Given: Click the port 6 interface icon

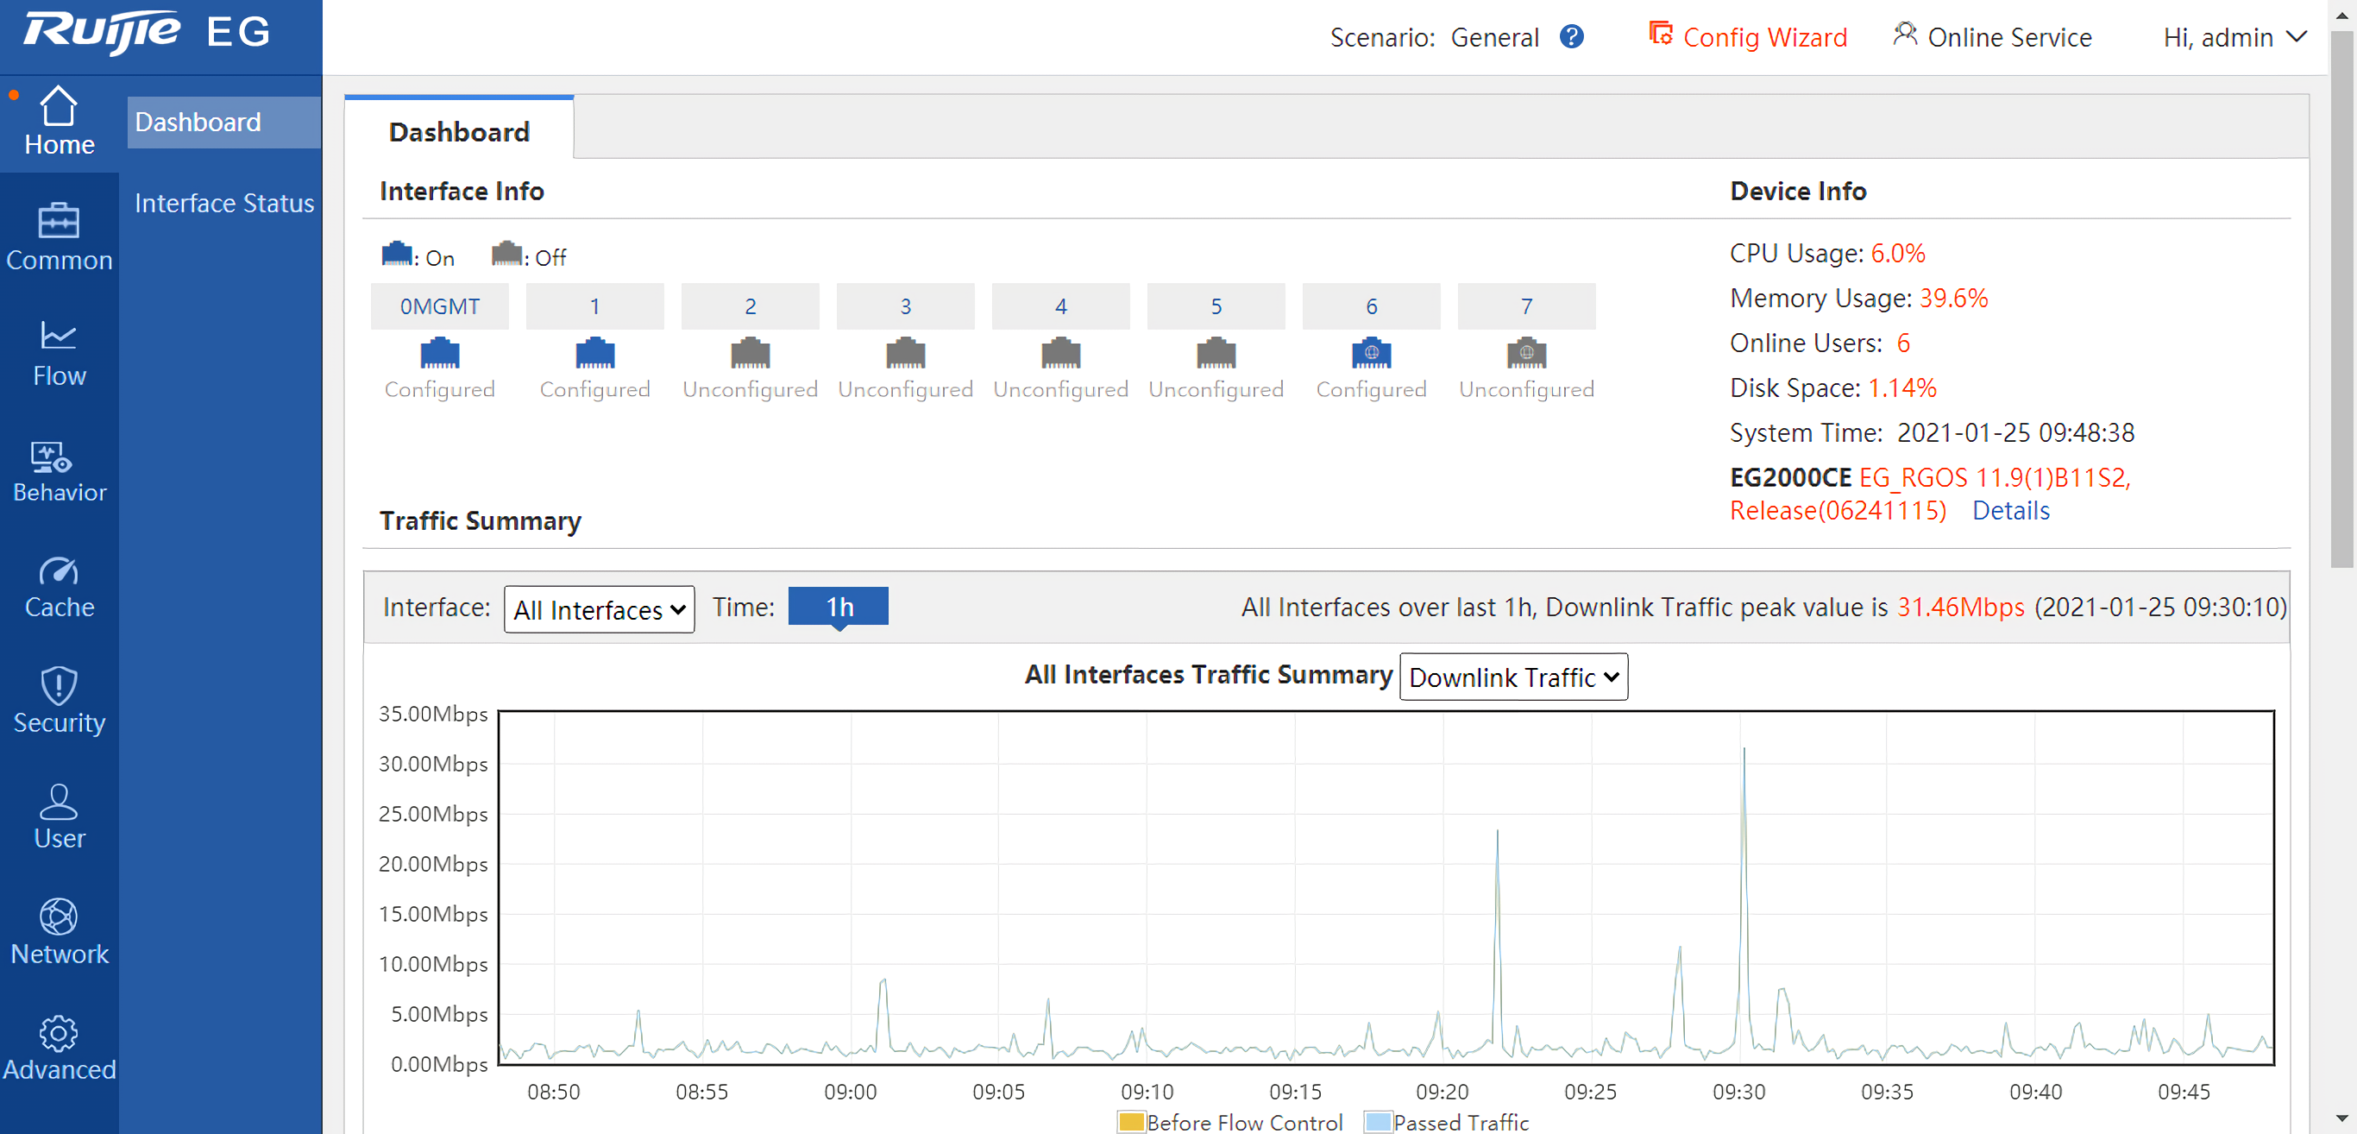Looking at the screenshot, I should pyautogui.click(x=1371, y=353).
